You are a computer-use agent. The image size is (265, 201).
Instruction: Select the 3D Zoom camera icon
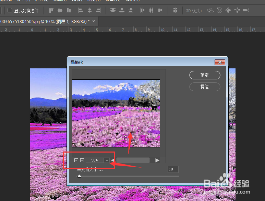pyautogui.click(x=246, y=10)
